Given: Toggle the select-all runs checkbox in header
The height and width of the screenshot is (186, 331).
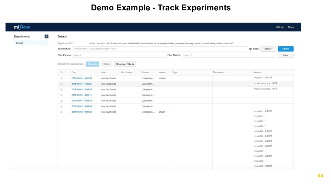Looking at the screenshot, I should 61,72.
